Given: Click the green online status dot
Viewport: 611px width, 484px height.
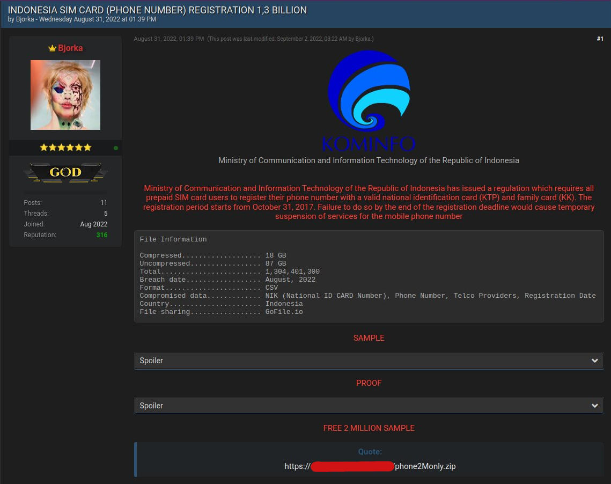Looking at the screenshot, I should (x=116, y=148).
